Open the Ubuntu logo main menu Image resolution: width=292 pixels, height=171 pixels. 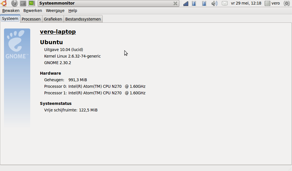pos(4,3)
